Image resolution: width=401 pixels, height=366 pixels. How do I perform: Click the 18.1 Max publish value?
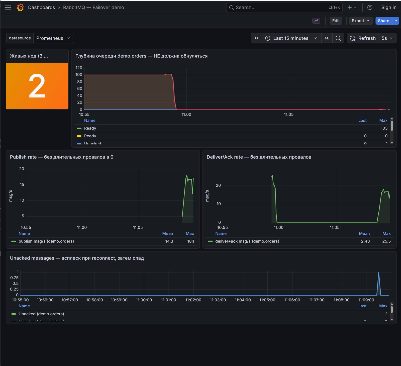pyautogui.click(x=191, y=241)
